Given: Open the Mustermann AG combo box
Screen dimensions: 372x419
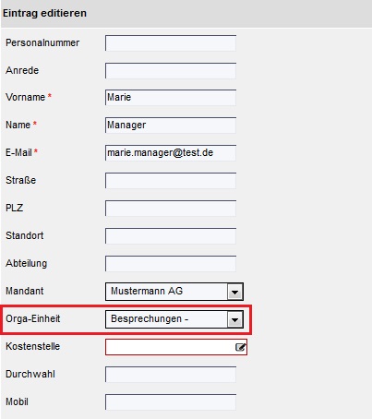Looking at the screenshot, I should point(174,292).
